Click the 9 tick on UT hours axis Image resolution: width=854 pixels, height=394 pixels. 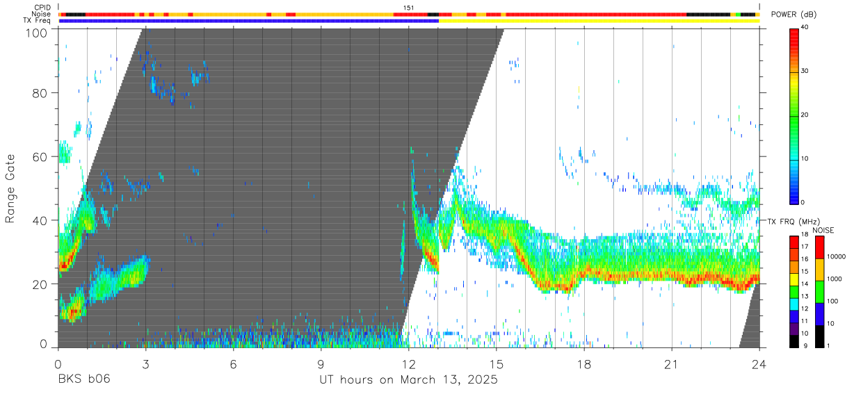(321, 363)
